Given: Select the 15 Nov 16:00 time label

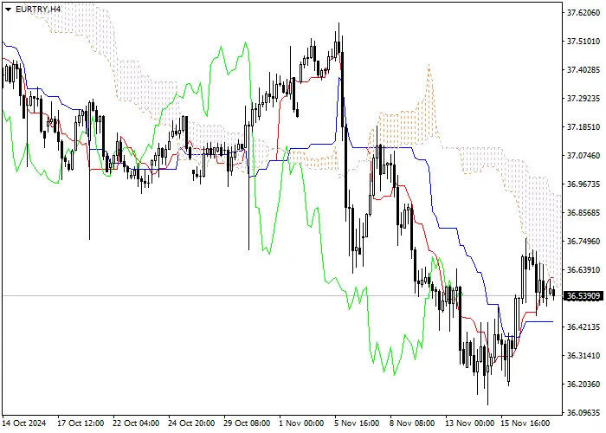Looking at the screenshot, I should pyautogui.click(x=525, y=423).
